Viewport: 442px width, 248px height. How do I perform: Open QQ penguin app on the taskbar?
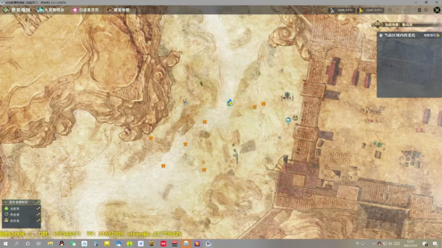pos(61,244)
